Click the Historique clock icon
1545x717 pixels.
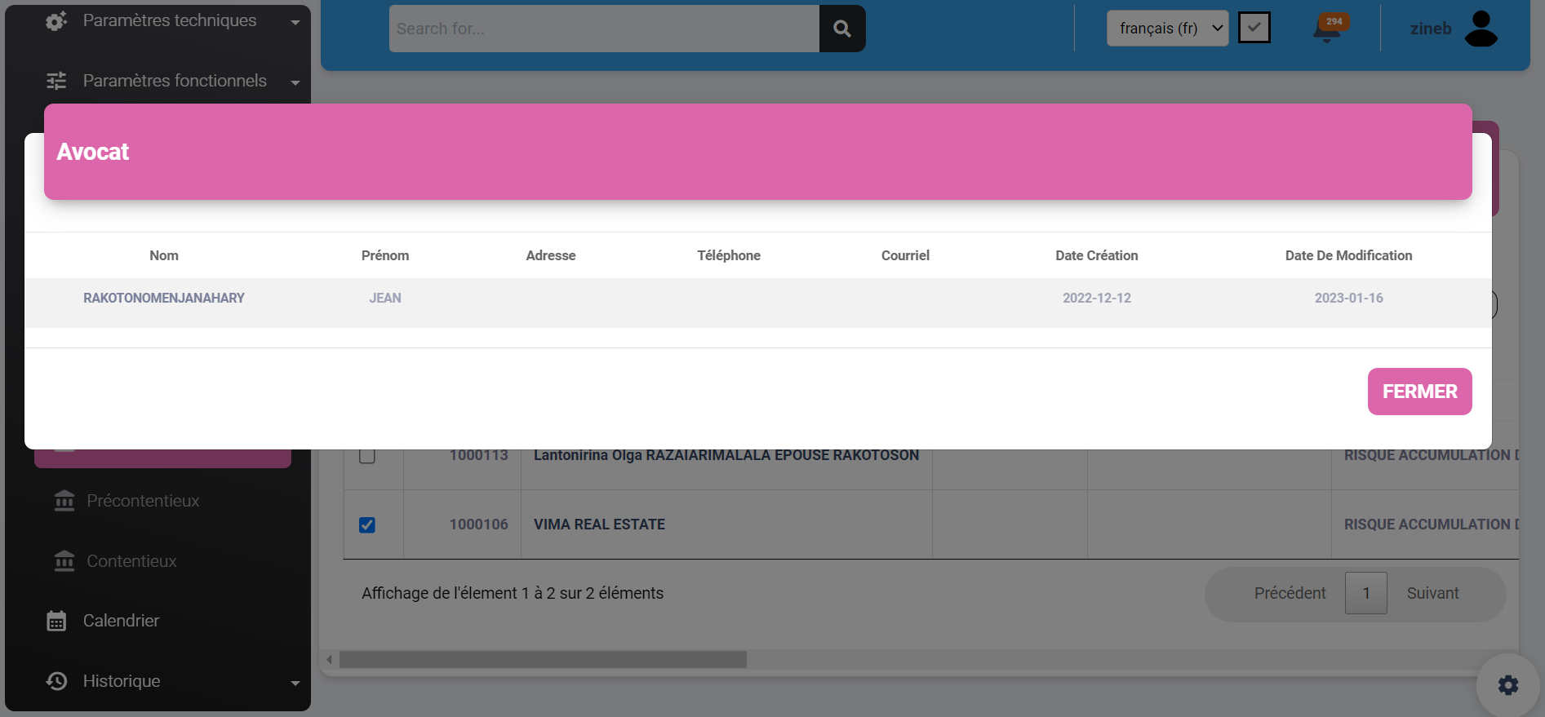point(56,681)
